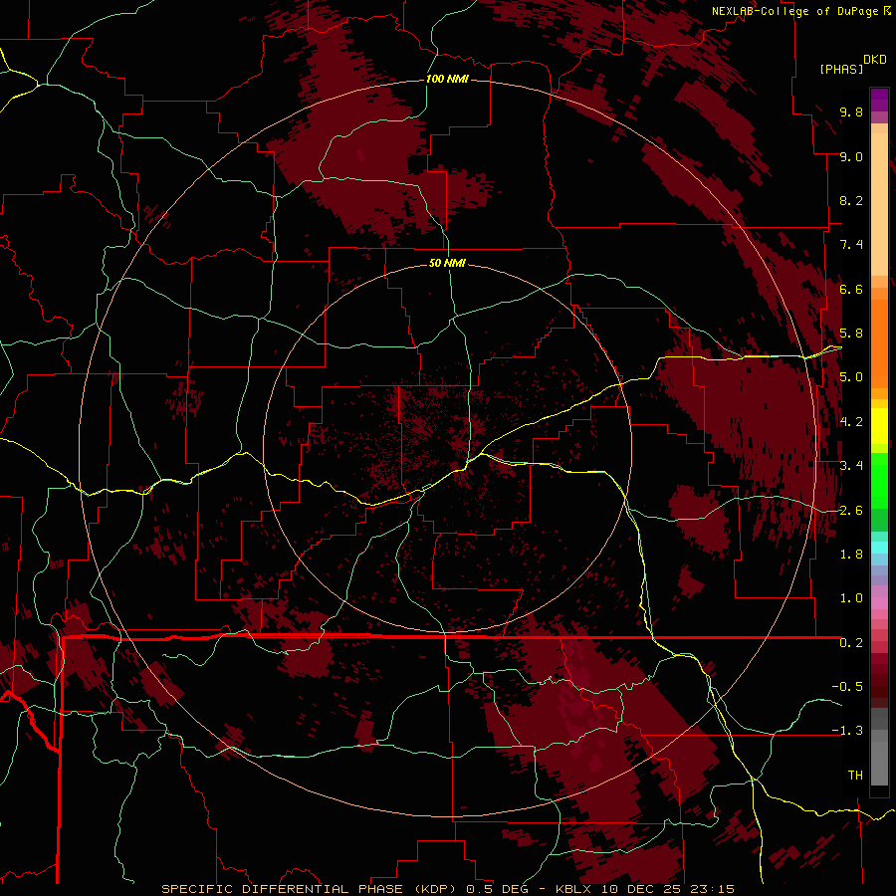Screen dimensions: 896x896
Task: Pick the purple band at the top of the legend
Action: pos(879,100)
